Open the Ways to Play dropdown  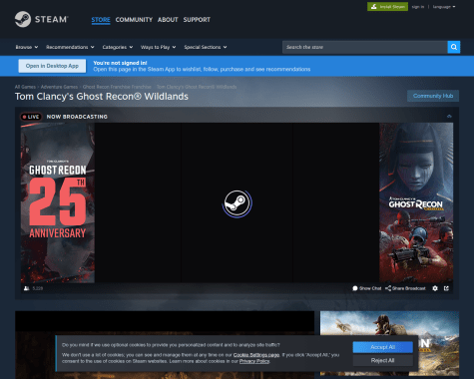158,47
